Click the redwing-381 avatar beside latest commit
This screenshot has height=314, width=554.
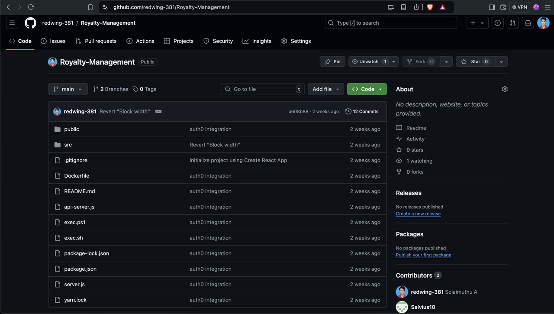[x=57, y=111]
